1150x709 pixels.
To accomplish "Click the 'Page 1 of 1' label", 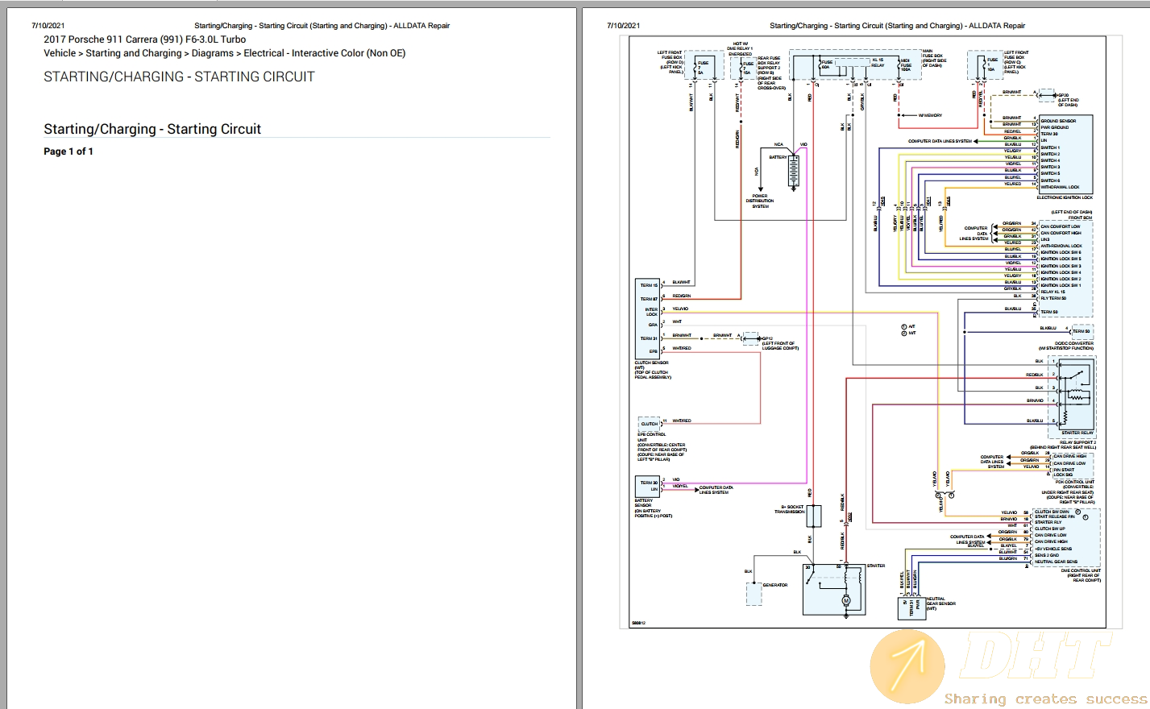I will pyautogui.click(x=69, y=151).
